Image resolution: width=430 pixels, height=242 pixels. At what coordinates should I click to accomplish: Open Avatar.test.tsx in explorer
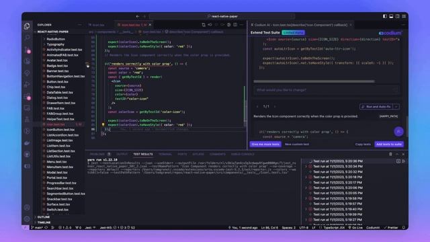click(57, 61)
